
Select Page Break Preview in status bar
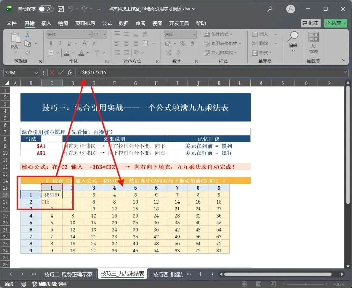[x=273, y=284]
